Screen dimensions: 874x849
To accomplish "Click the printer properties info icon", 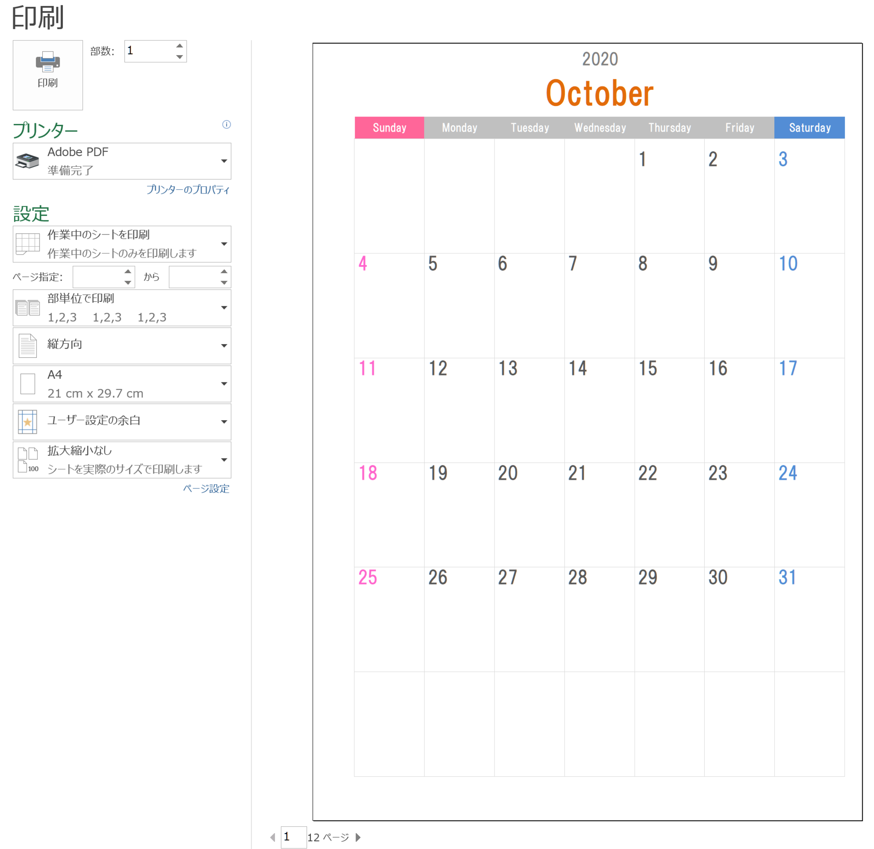I will (x=225, y=124).
